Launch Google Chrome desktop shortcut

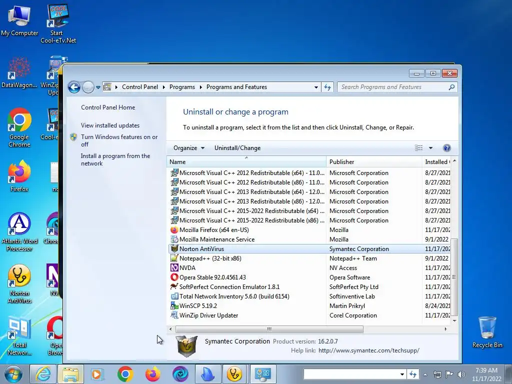(x=19, y=127)
